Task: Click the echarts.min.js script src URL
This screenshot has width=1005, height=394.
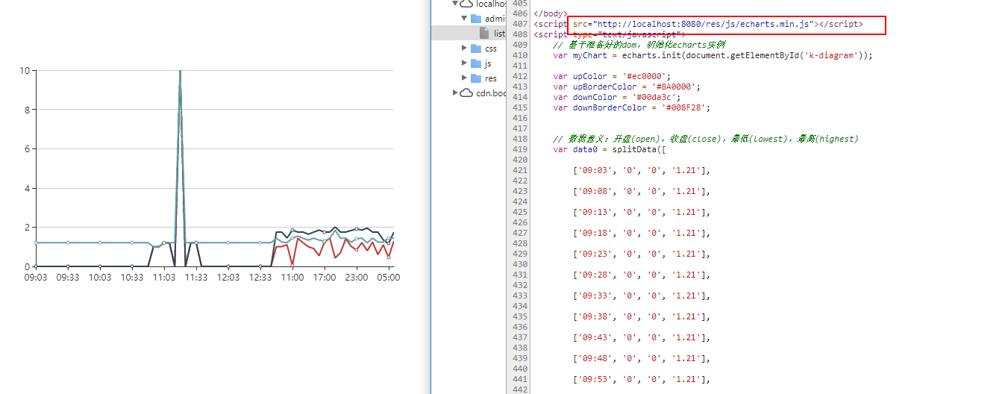Action: (706, 24)
